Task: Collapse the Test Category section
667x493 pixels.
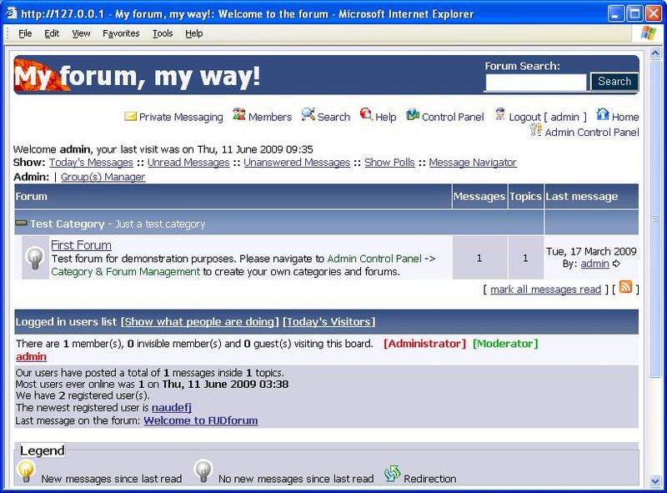Action: click(x=21, y=223)
